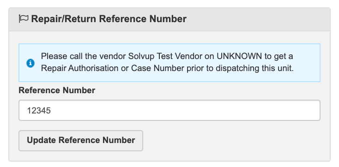Click empty area of grey panel header
Viewport: 339px width, 167px height.
click(257, 19)
